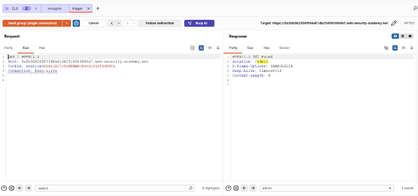Toggle request hidden-items eye icon
Viewport: 418px width, 196px height.
pos(192,48)
